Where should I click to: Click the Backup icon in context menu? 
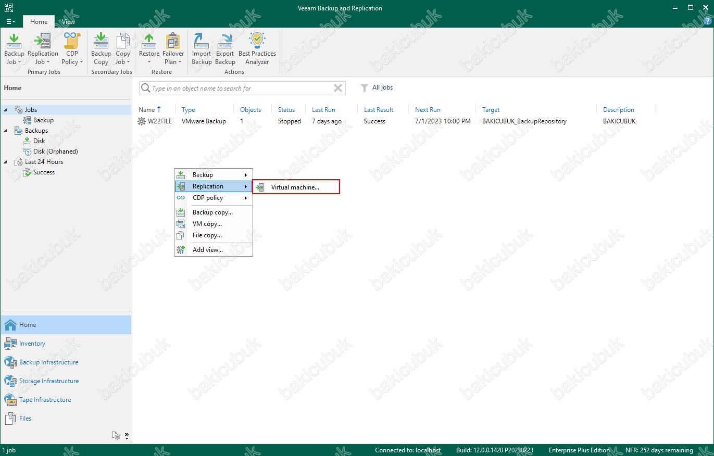point(181,175)
